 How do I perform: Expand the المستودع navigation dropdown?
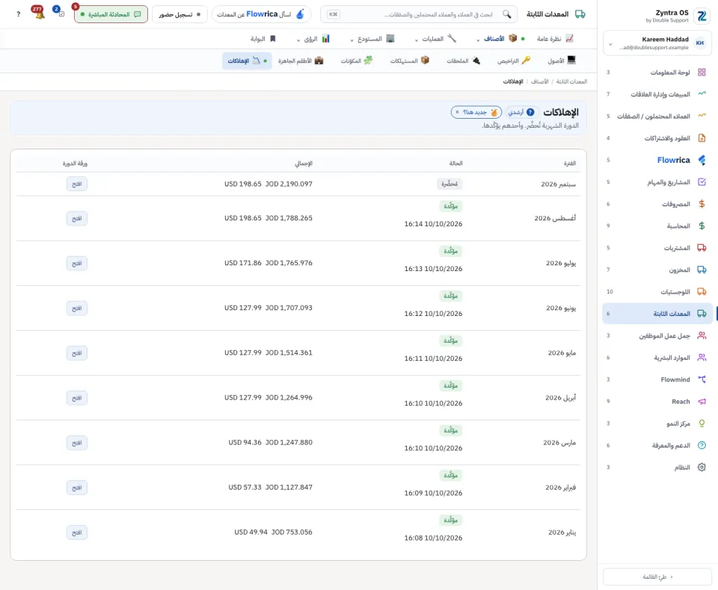pos(372,39)
